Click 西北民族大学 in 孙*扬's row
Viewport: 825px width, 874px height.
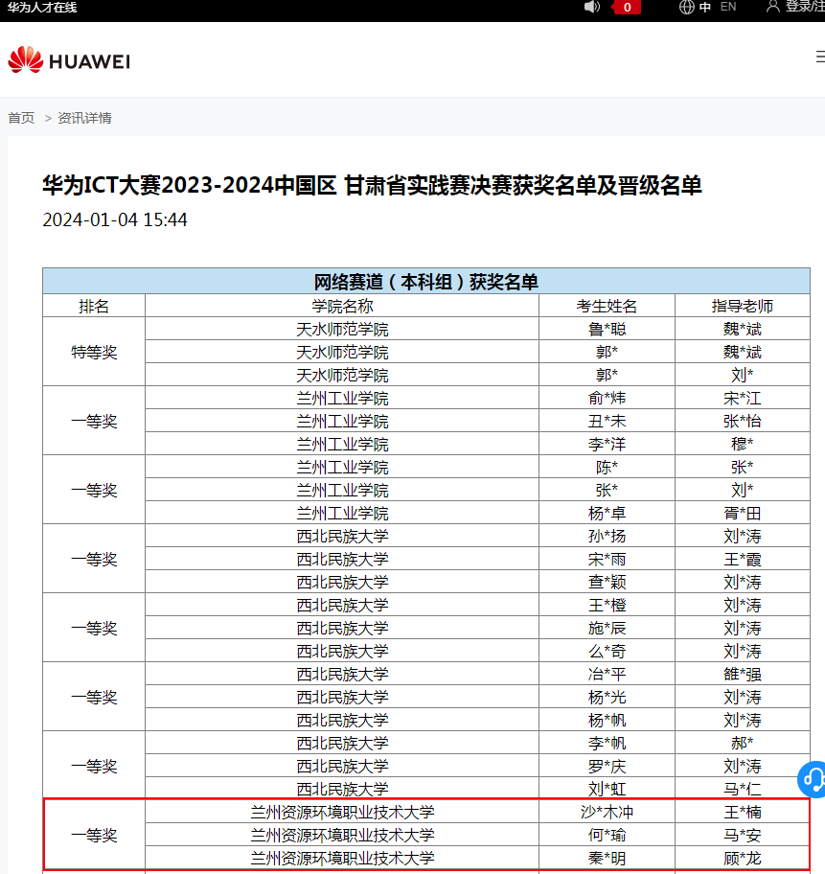pos(342,537)
